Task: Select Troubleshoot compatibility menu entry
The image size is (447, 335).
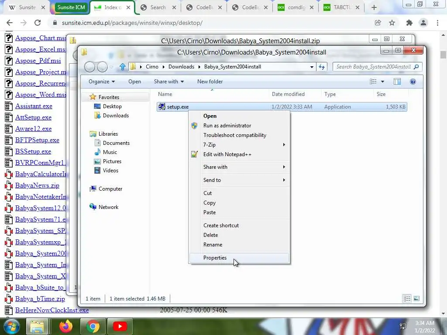Action: [234, 135]
